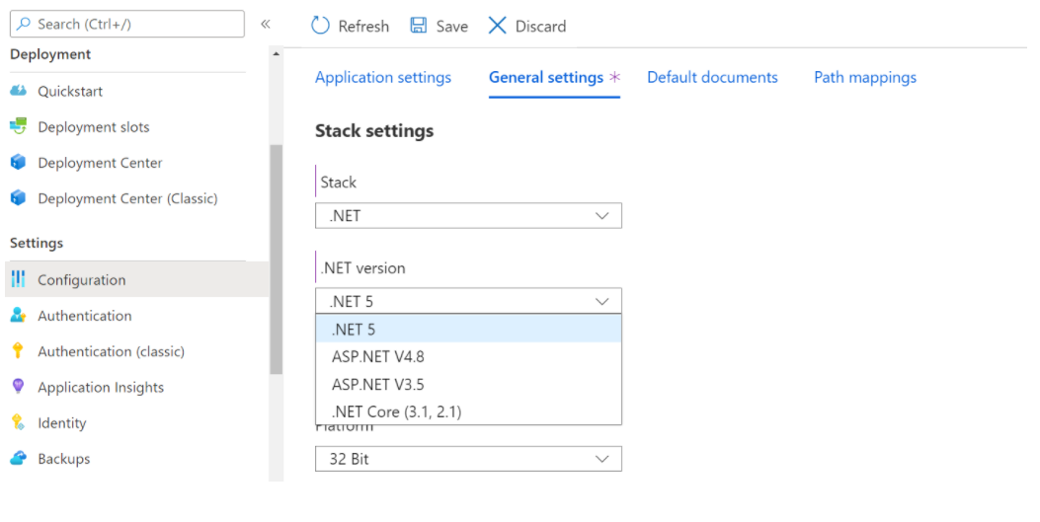
Task: Click the Authentication user icon
Action: click(x=18, y=316)
